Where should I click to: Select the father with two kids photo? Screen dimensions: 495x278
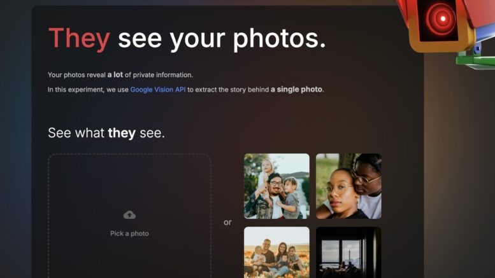(276, 186)
